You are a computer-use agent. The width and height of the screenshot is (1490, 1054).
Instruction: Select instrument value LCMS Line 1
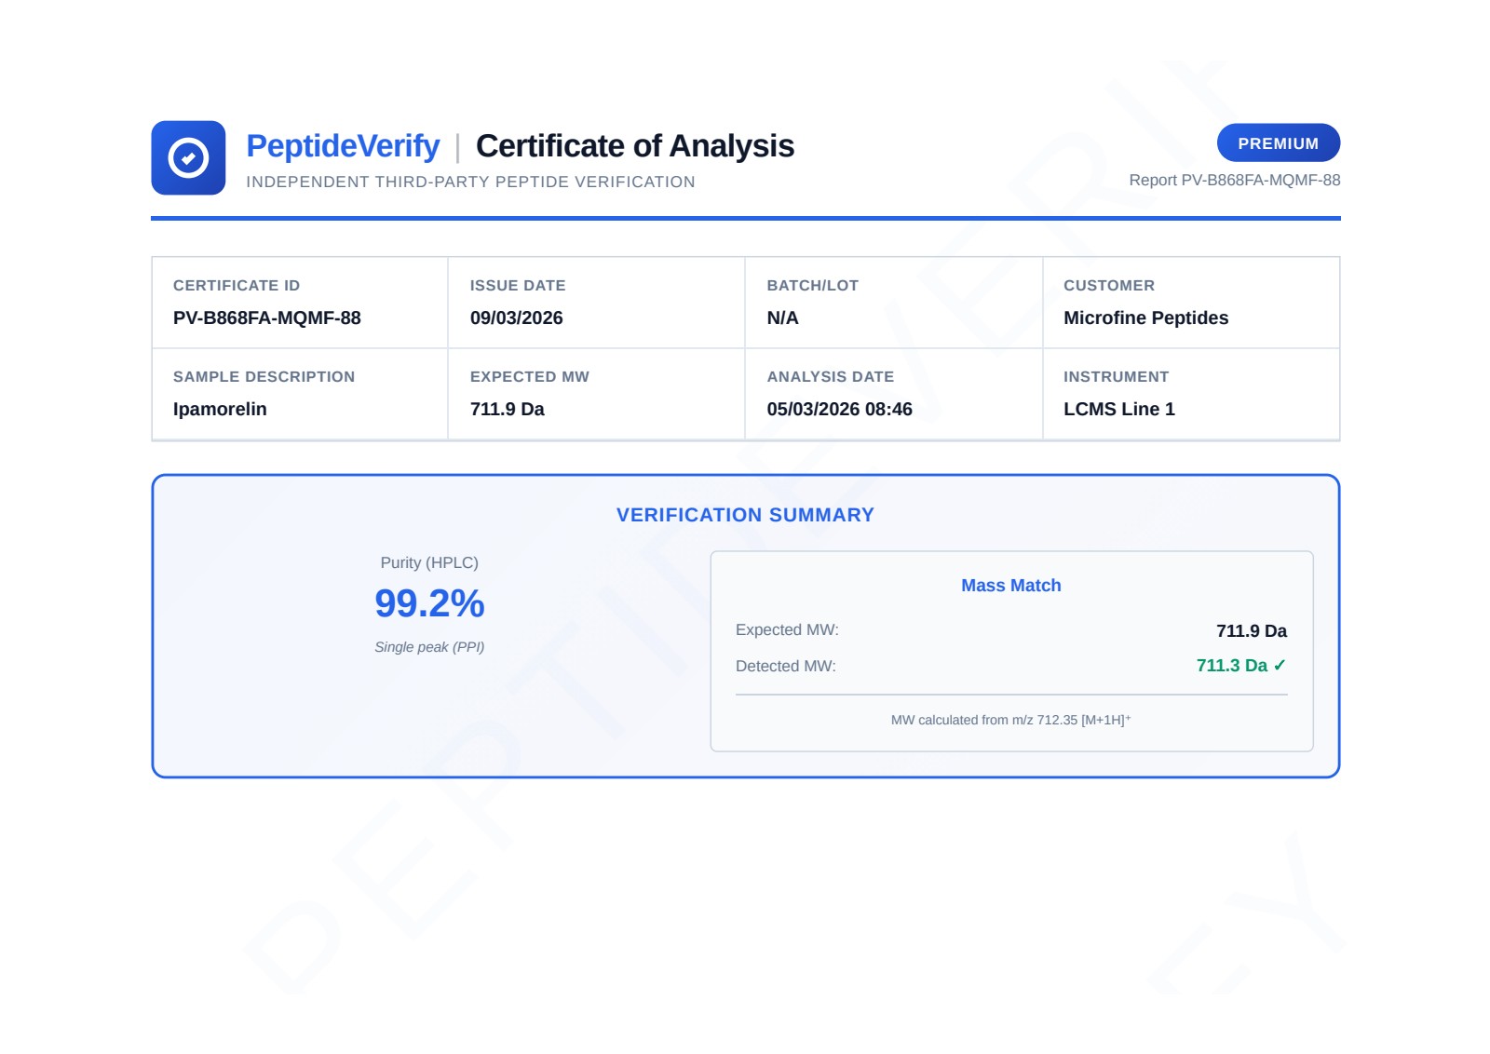[1118, 409]
